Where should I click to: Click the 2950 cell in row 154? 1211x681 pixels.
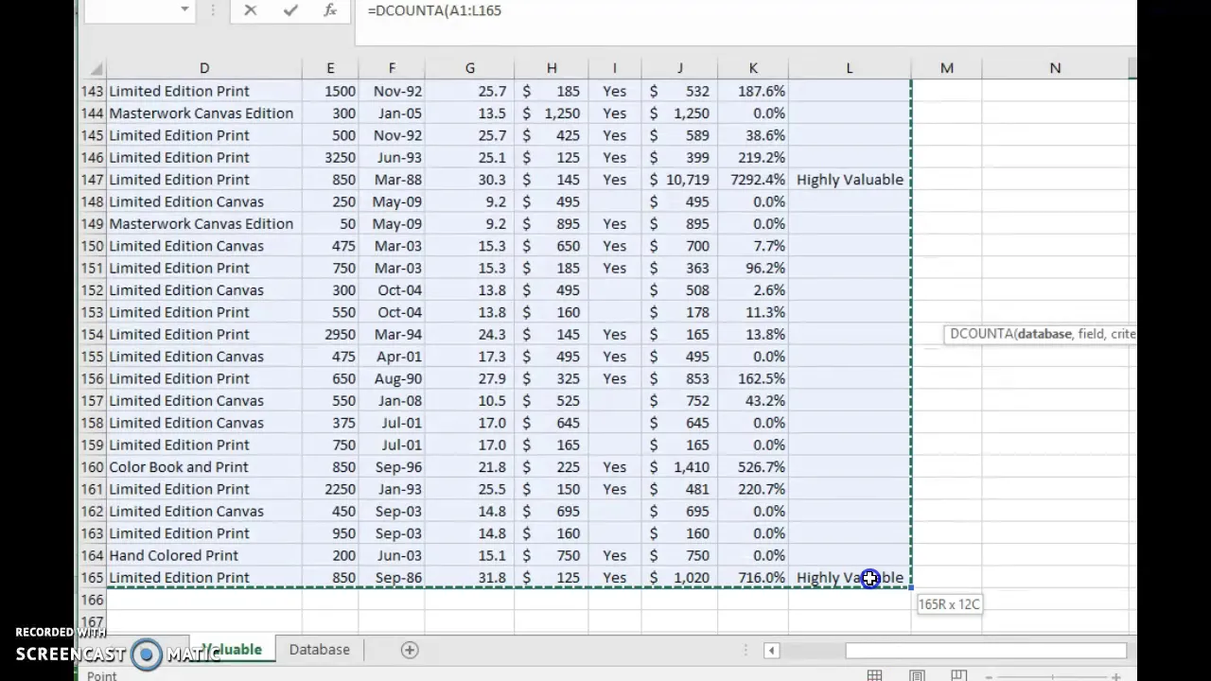(x=330, y=335)
